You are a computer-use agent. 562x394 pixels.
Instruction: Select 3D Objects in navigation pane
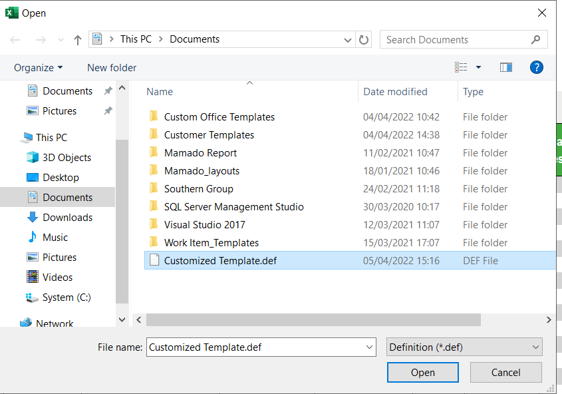[x=67, y=158]
